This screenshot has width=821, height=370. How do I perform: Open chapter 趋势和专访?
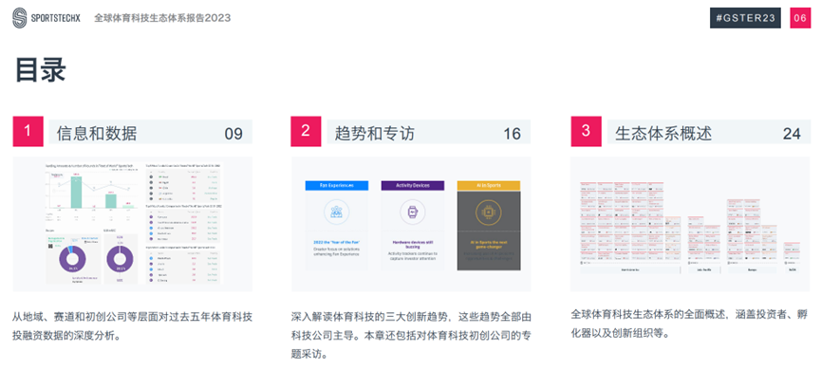(x=374, y=134)
